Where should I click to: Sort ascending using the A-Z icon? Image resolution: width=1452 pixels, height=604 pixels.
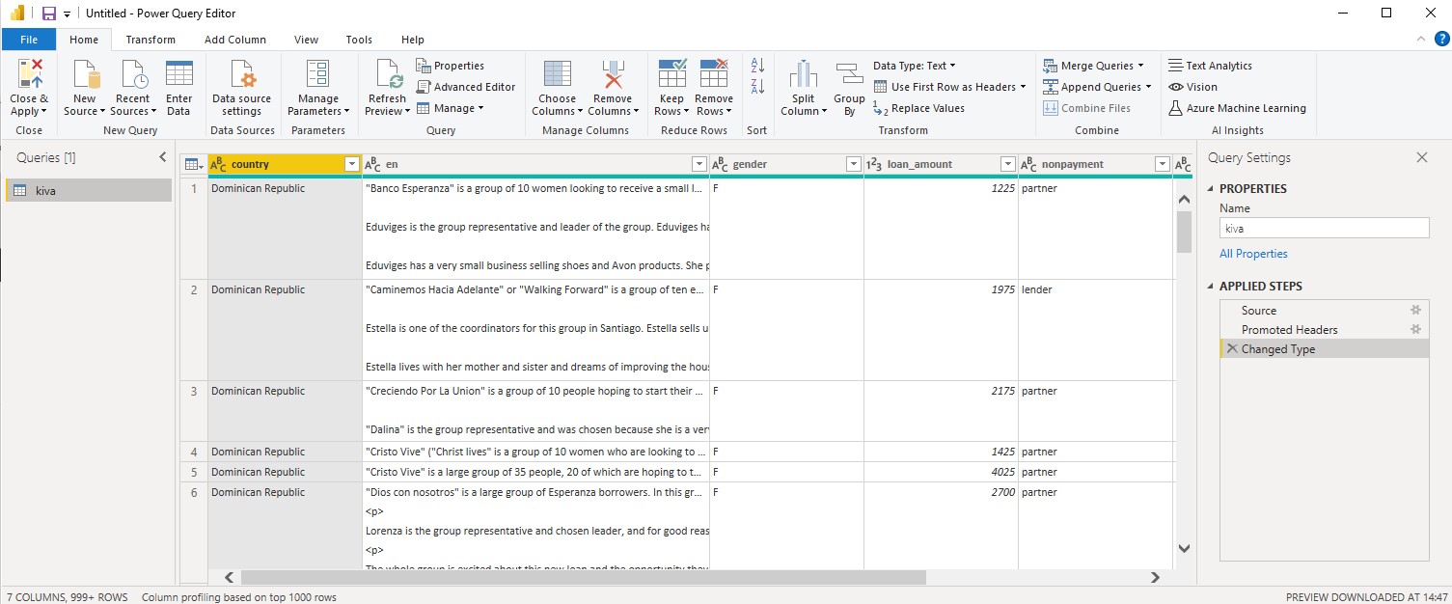click(757, 66)
